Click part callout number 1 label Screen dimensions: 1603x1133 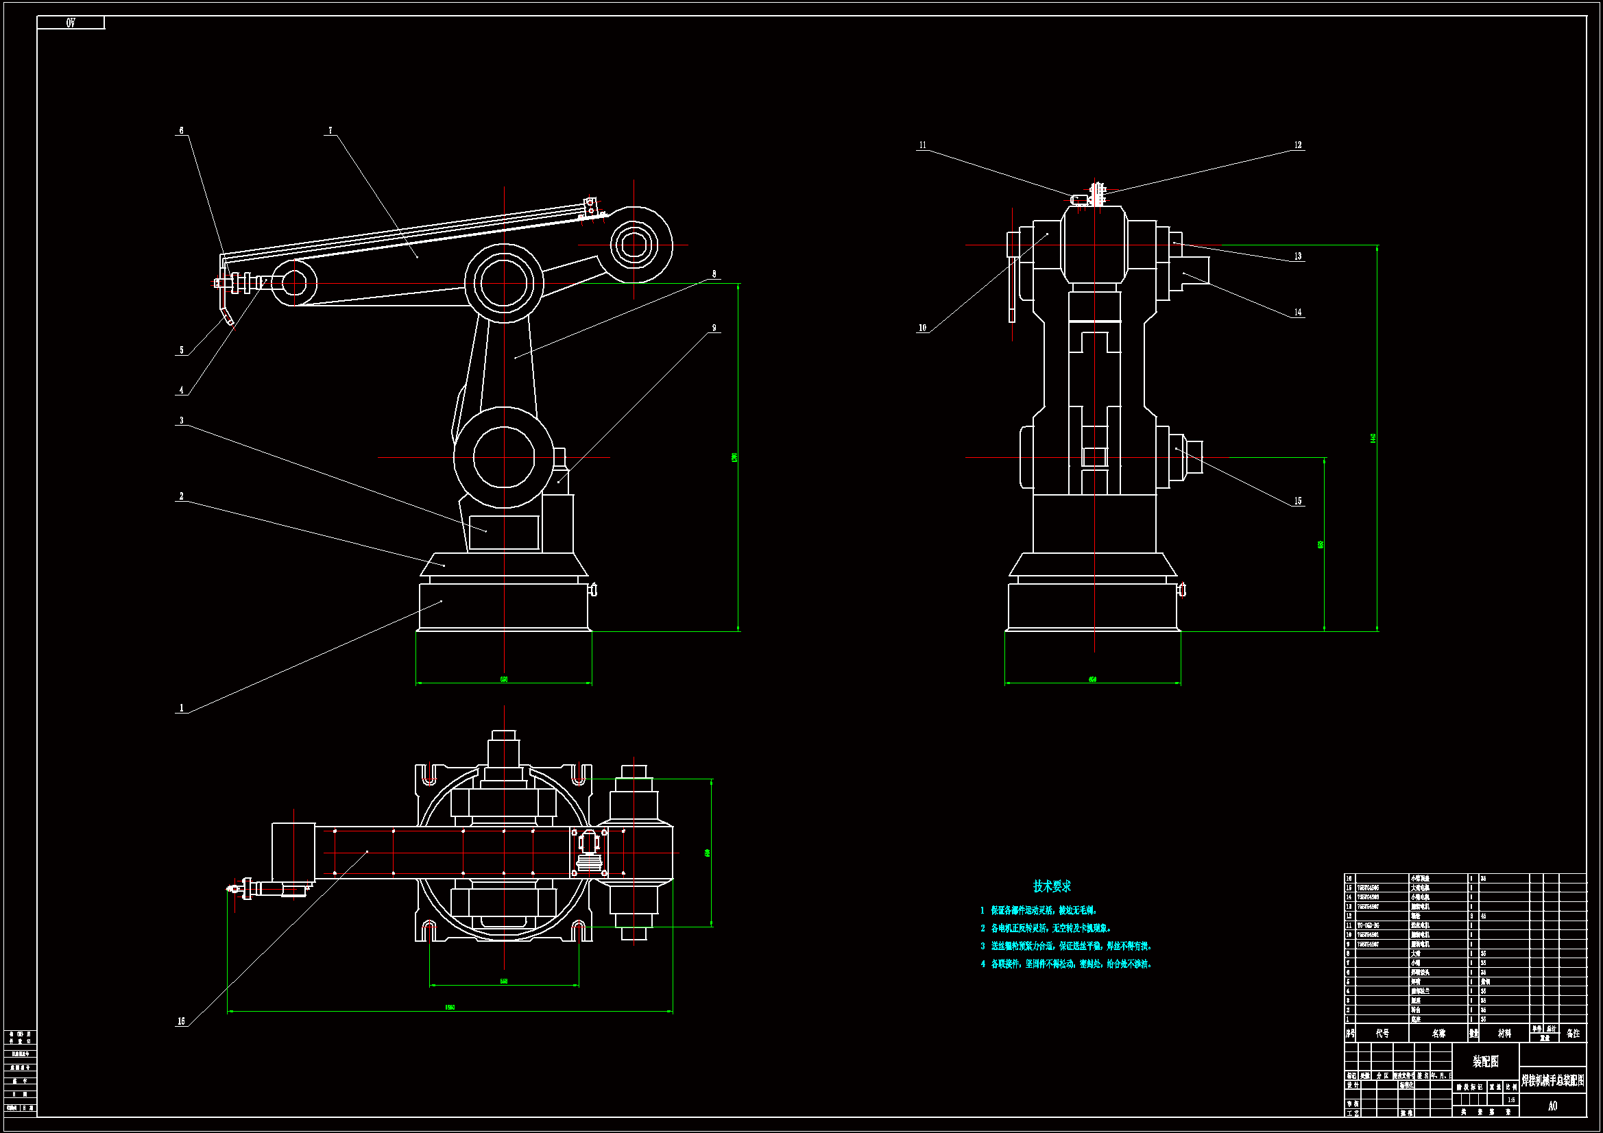(x=182, y=708)
